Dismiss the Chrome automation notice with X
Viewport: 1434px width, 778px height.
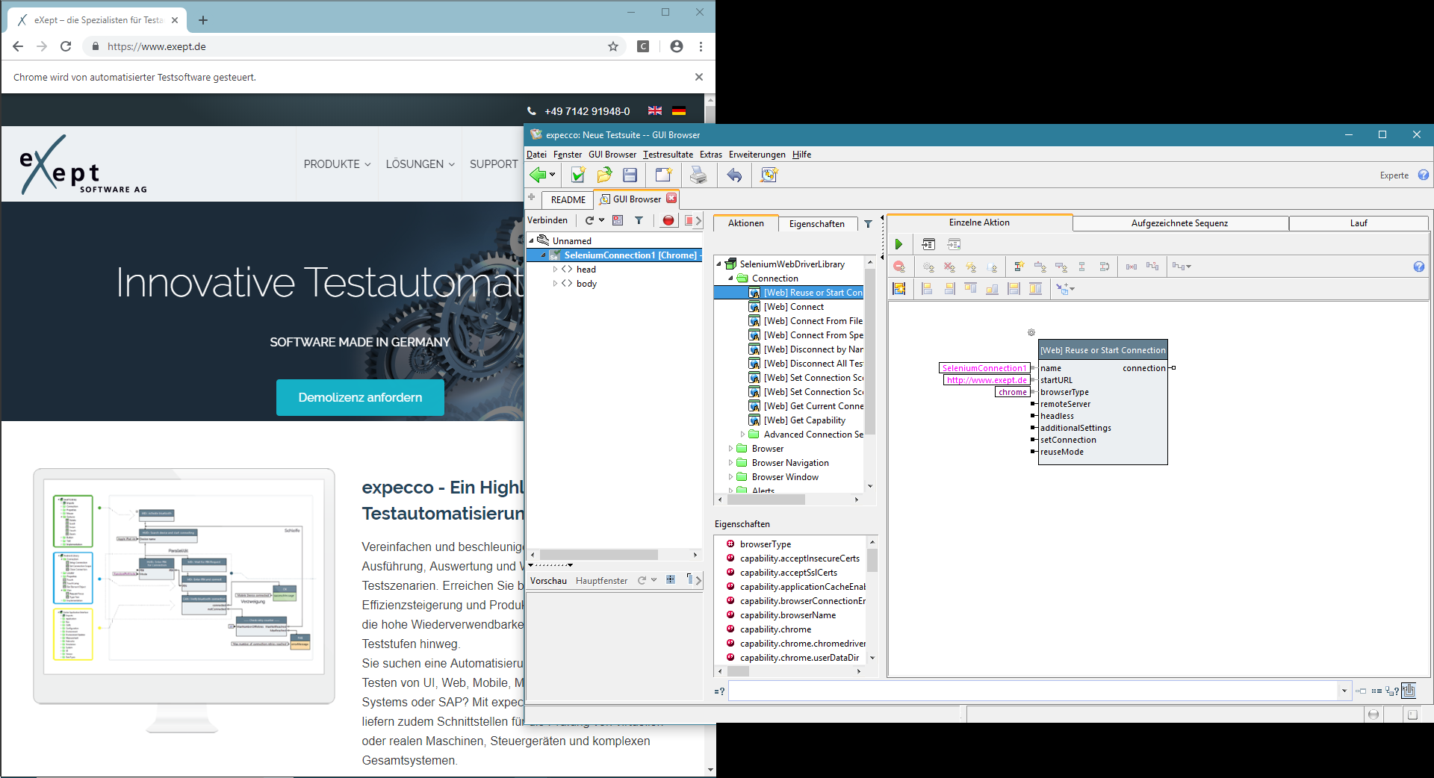[698, 77]
